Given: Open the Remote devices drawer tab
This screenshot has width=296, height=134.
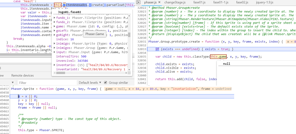Looking at the screenshot, I should pyautogui.click(x=22, y=76).
